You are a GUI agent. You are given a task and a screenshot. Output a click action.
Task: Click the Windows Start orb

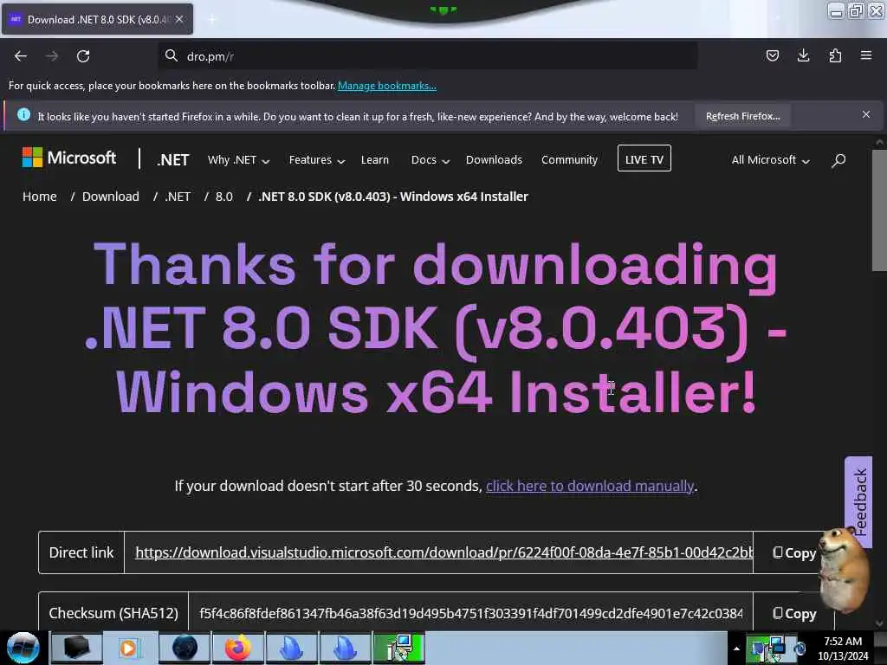pyautogui.click(x=23, y=648)
